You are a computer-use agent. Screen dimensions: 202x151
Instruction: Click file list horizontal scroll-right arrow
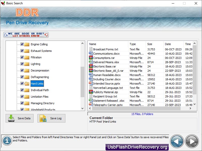(x=190, y=108)
